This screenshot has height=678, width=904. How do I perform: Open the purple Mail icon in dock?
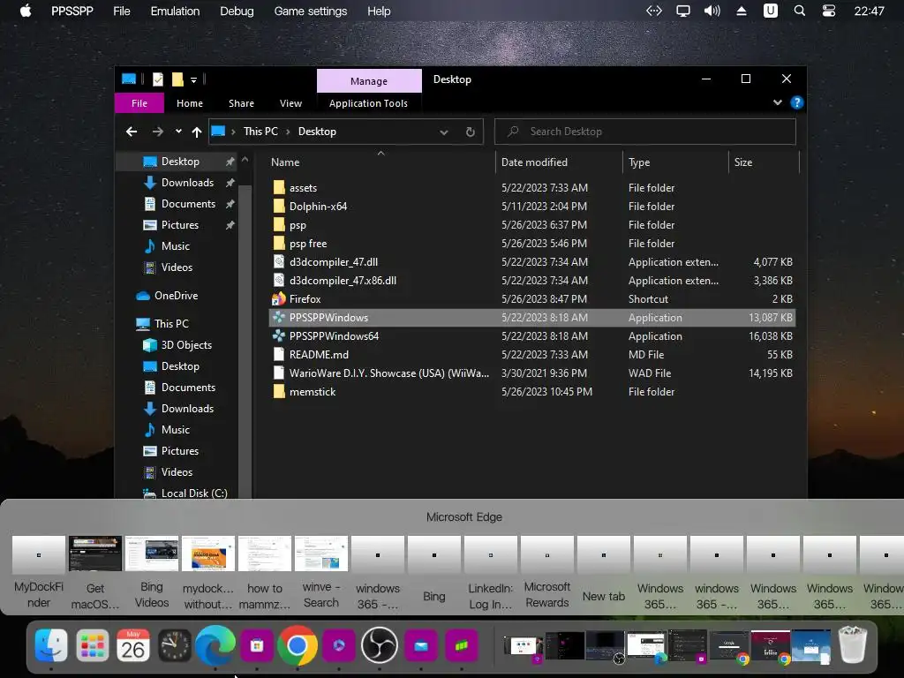[x=421, y=645]
